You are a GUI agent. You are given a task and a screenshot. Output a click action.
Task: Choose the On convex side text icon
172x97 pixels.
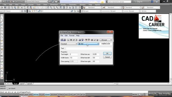pos(80,40)
